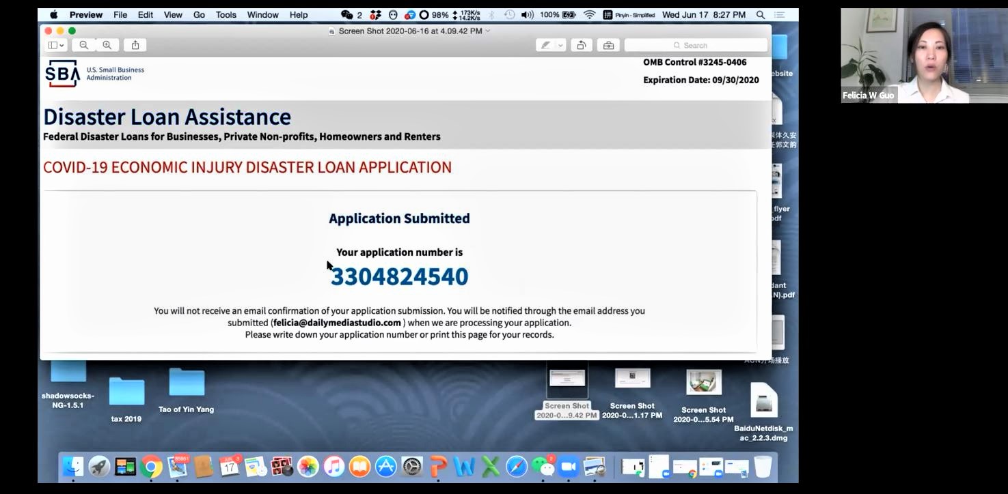Open Photos from the Dock
Viewport: 1008px width, 494px height.
(x=308, y=467)
